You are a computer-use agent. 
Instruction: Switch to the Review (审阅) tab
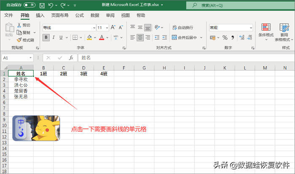(110, 16)
